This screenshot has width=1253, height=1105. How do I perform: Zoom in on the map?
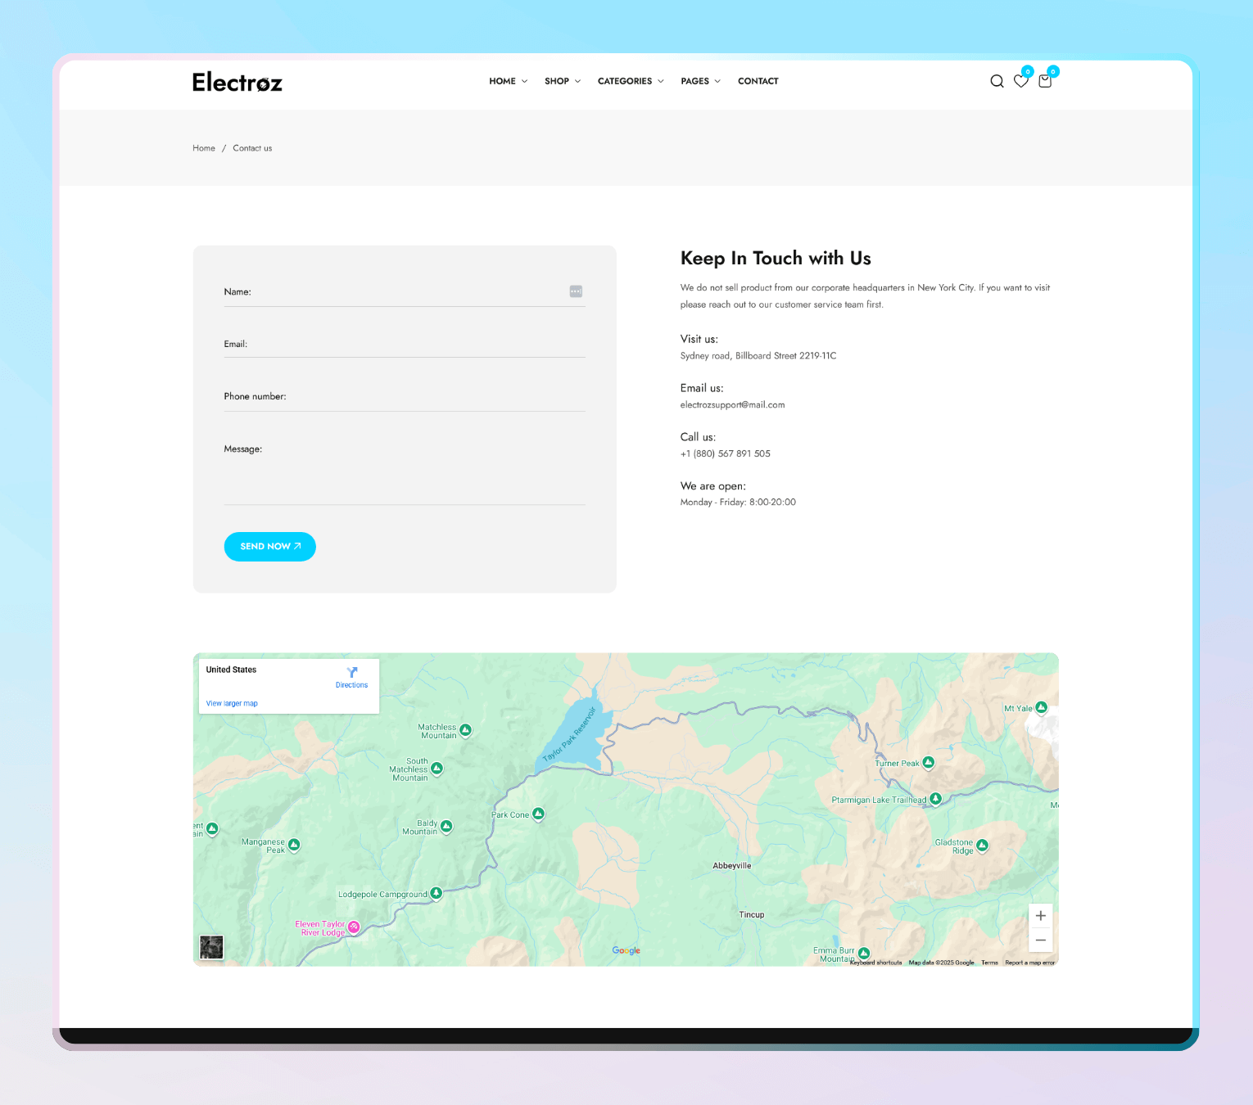(x=1041, y=916)
